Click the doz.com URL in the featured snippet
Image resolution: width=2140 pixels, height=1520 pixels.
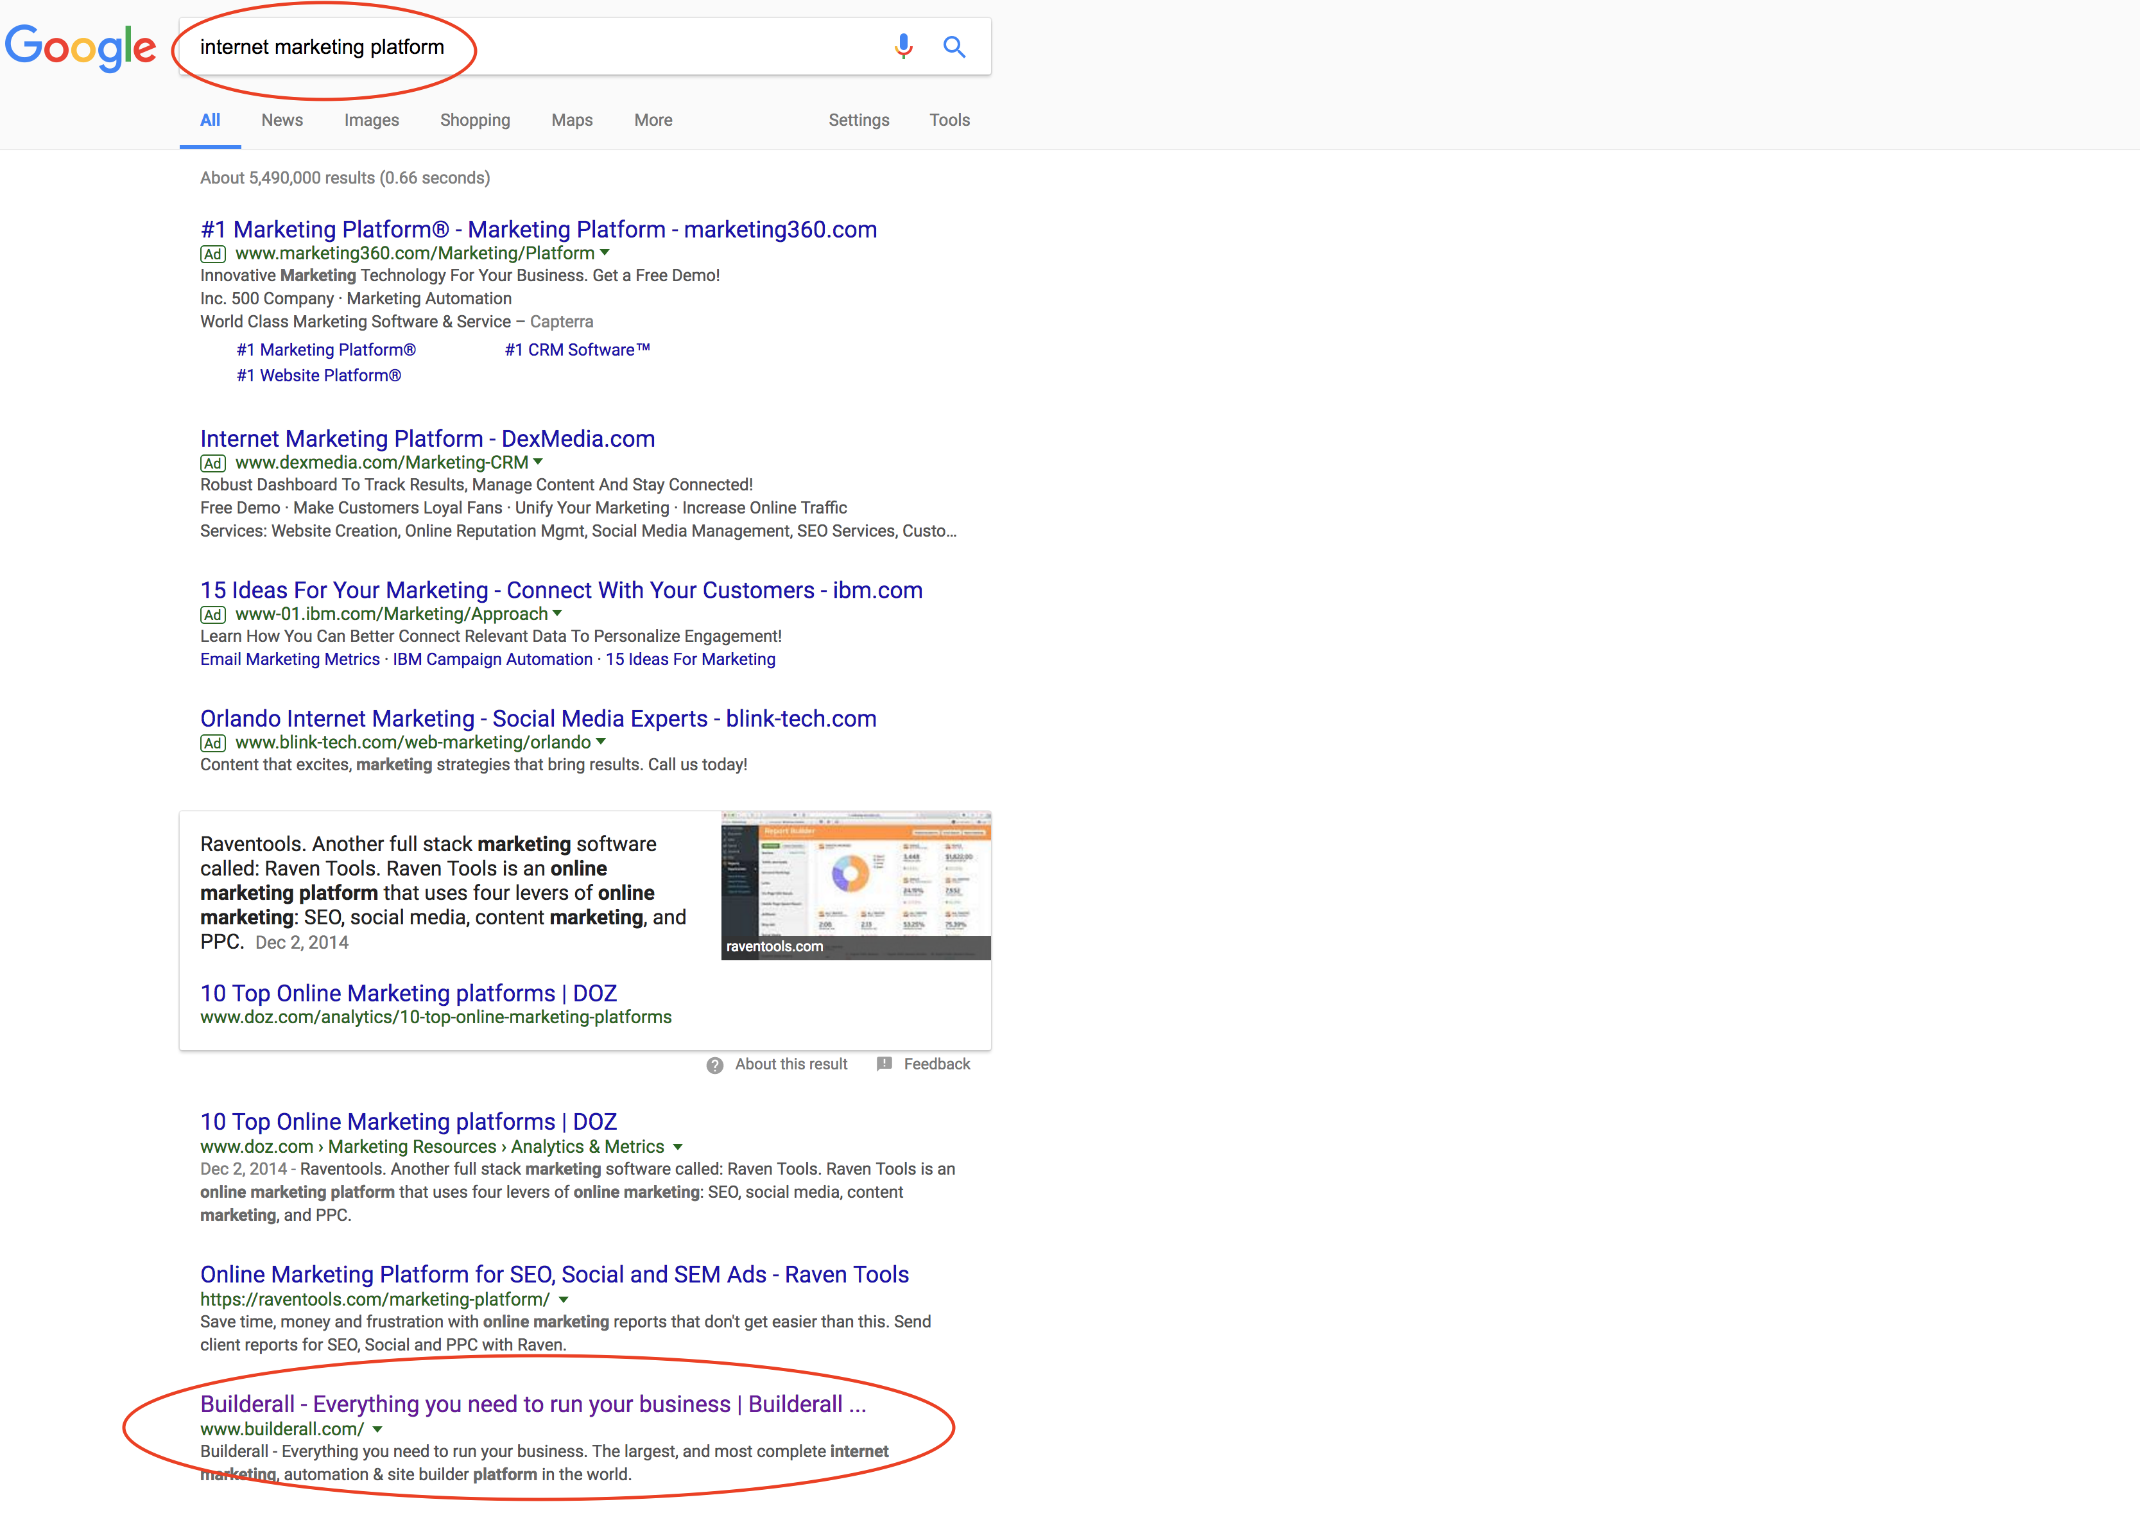(436, 1017)
